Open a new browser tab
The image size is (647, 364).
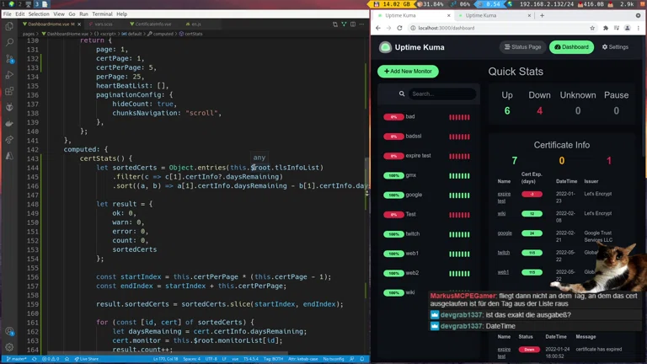pos(542,16)
